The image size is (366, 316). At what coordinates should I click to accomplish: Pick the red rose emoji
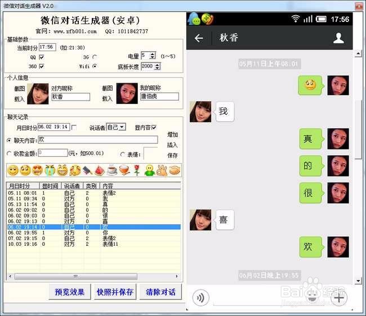click(x=137, y=170)
